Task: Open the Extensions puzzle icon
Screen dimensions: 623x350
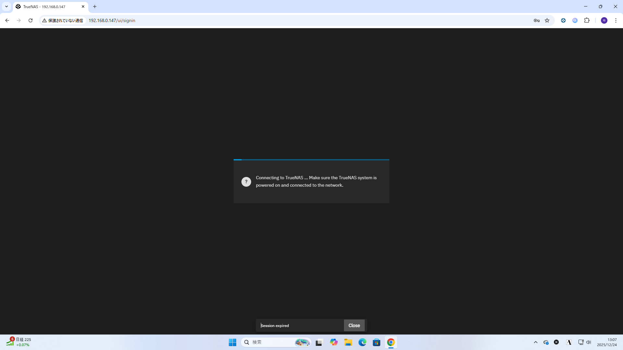Action: [x=587, y=20]
